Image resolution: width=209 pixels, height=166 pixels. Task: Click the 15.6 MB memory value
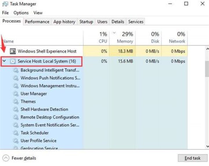pos(125,61)
